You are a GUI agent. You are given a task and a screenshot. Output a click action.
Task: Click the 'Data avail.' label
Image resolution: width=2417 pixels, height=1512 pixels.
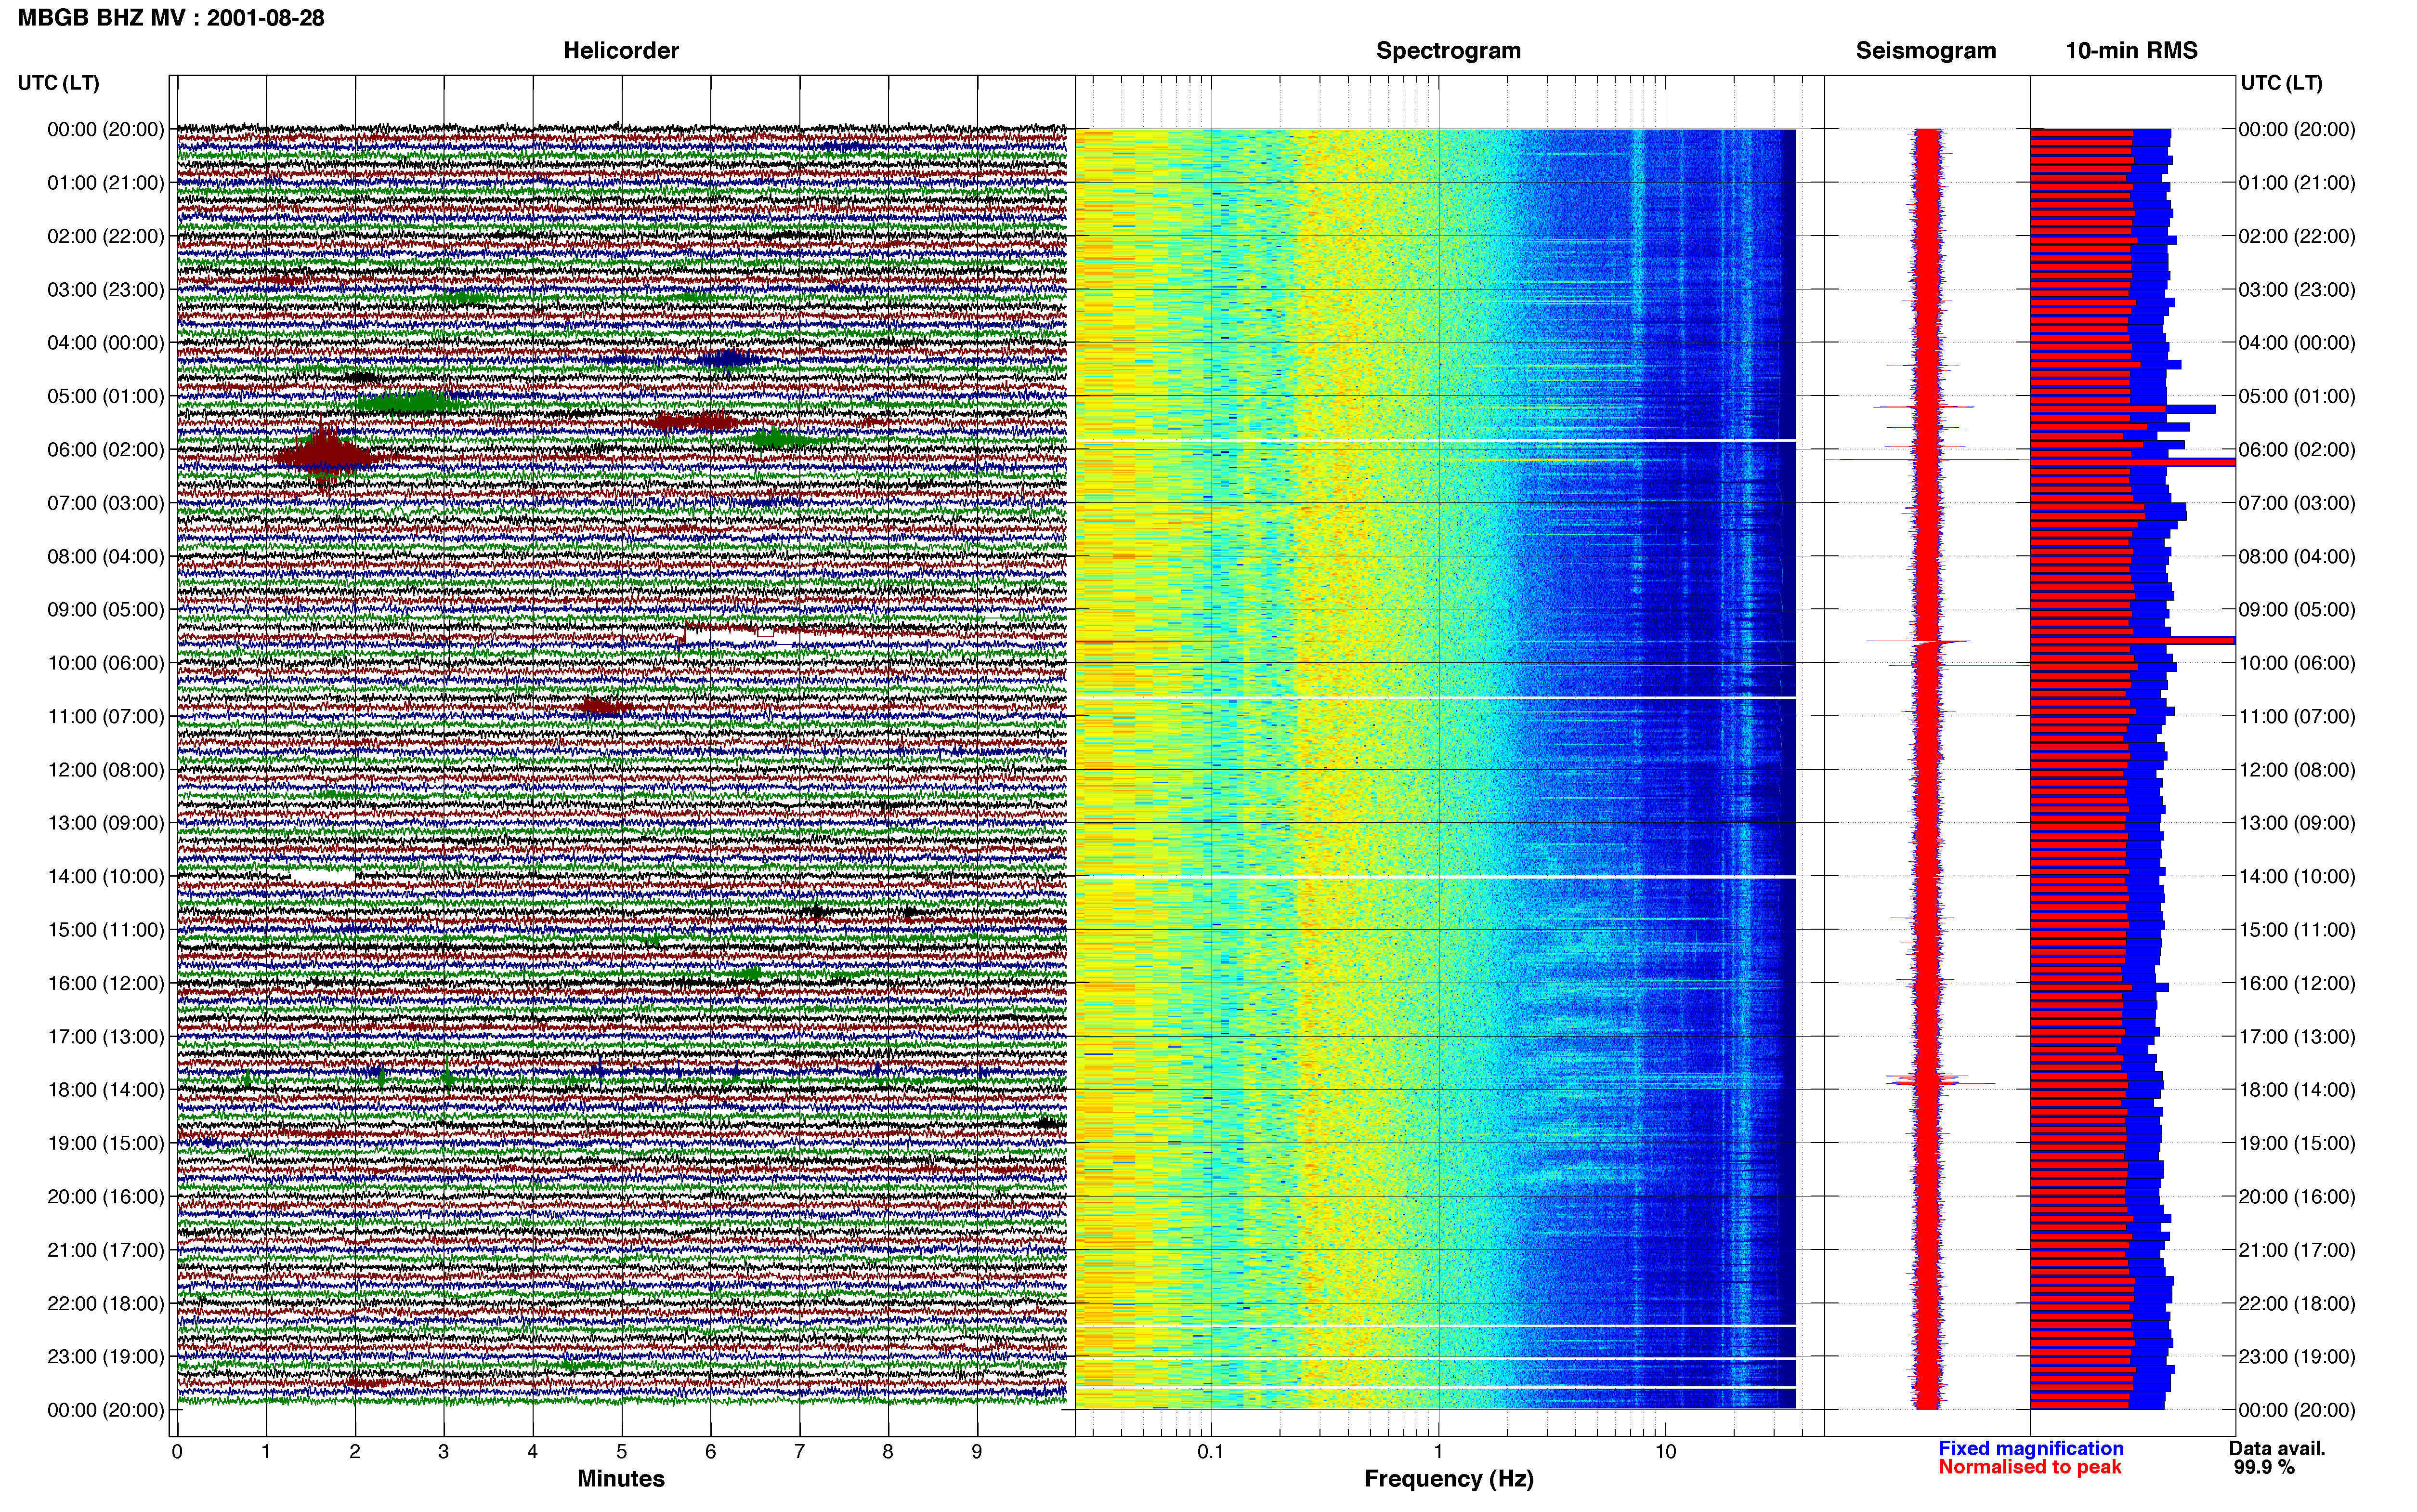coord(2277,1448)
